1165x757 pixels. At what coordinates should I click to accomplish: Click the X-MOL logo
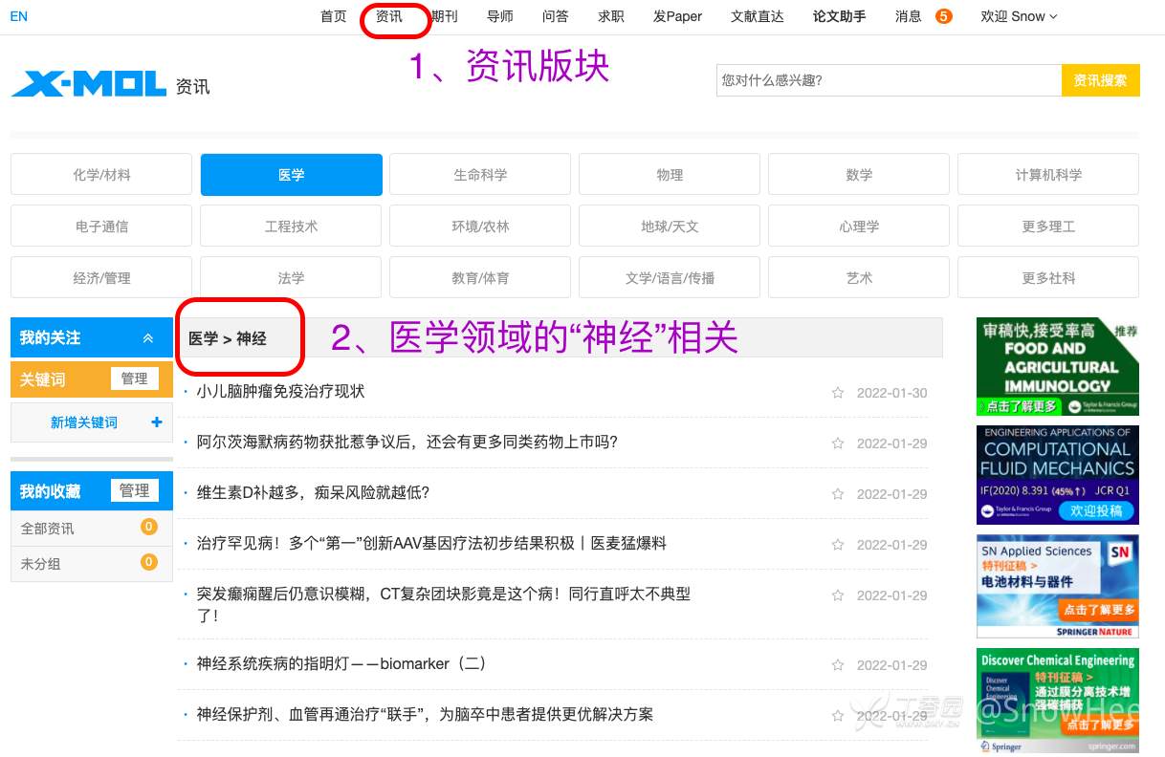88,84
